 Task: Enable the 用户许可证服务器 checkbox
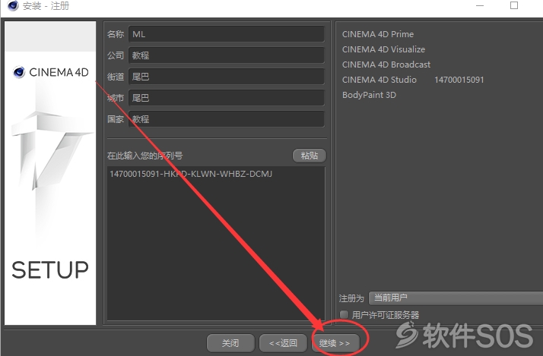[x=344, y=314]
